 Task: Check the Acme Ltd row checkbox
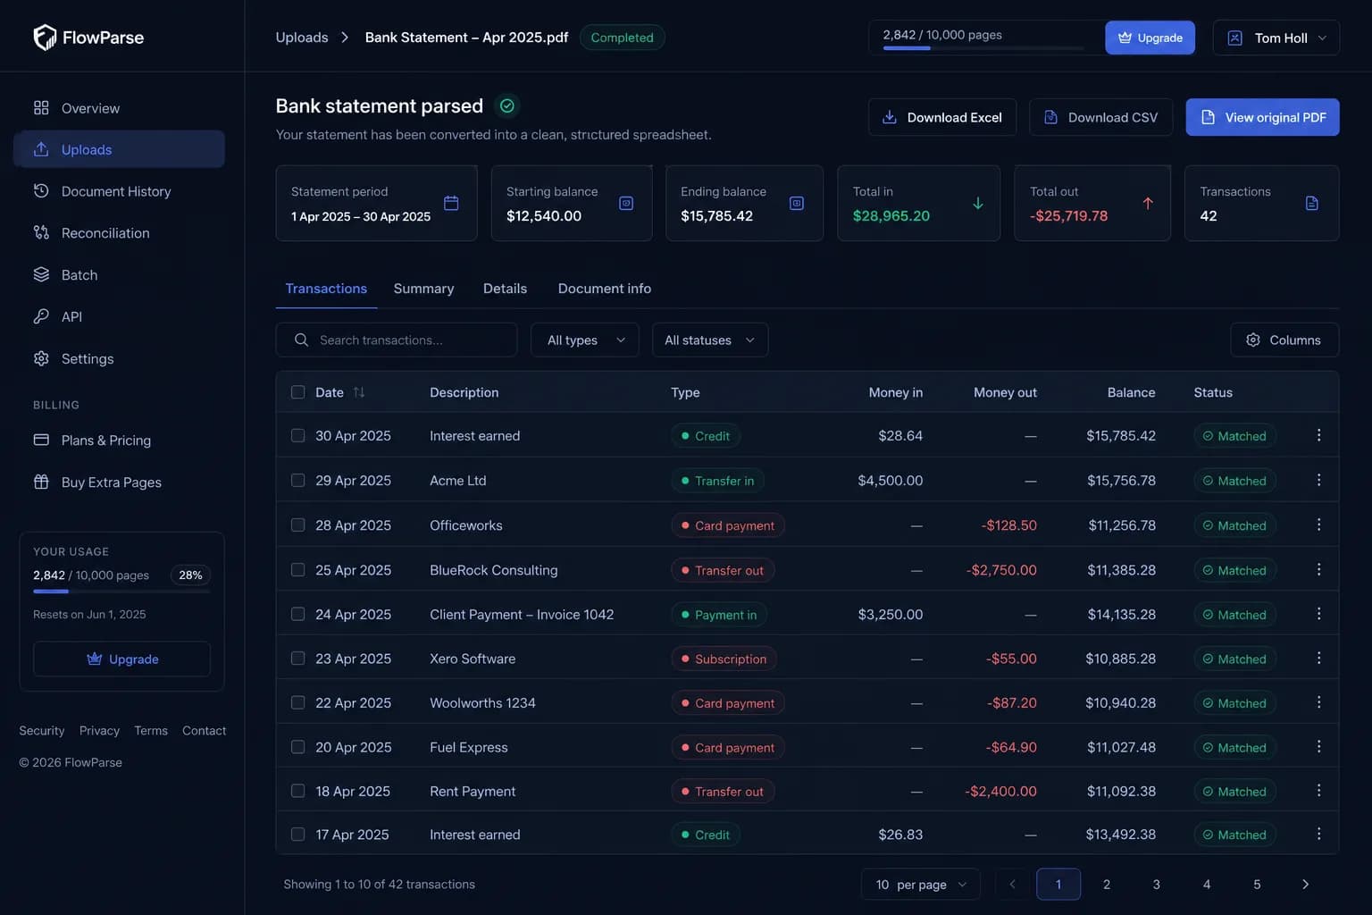(x=297, y=480)
